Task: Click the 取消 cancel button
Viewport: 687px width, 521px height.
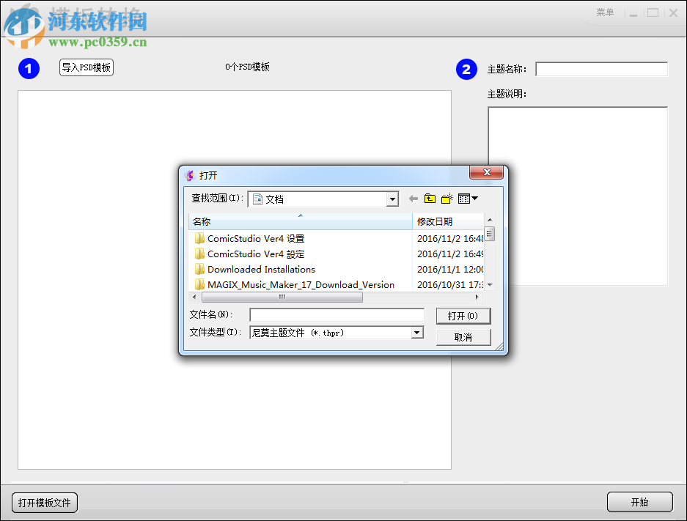Action: click(463, 336)
